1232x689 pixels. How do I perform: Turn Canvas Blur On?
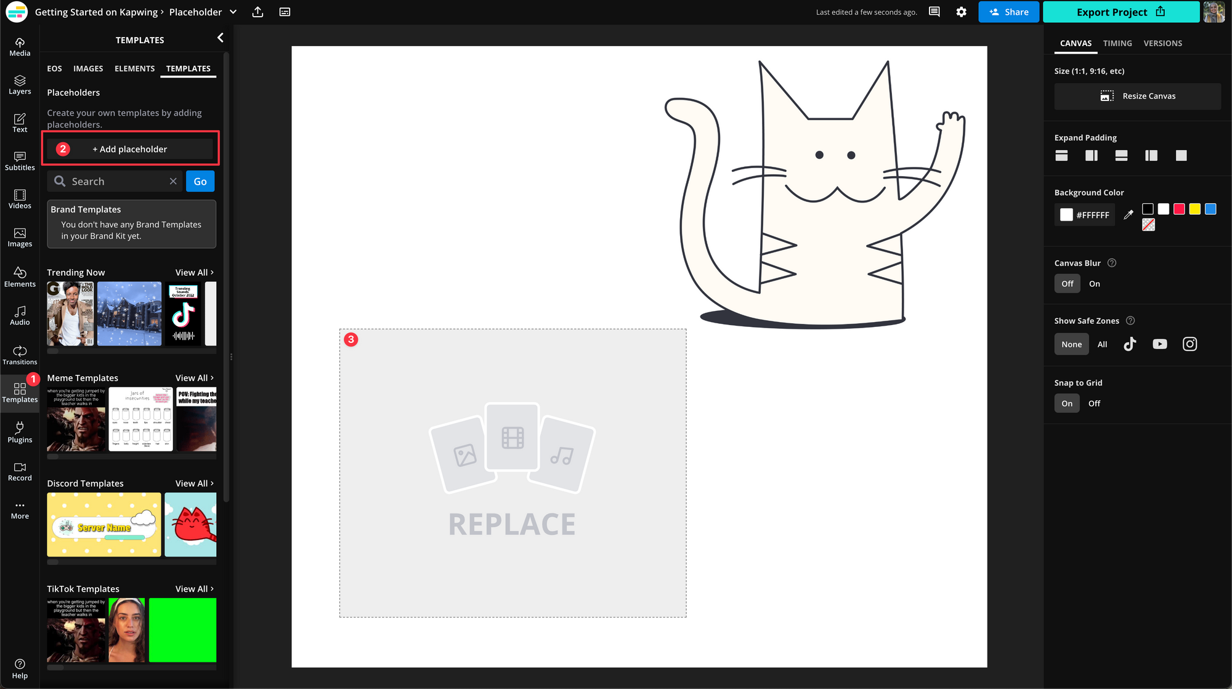tap(1094, 284)
